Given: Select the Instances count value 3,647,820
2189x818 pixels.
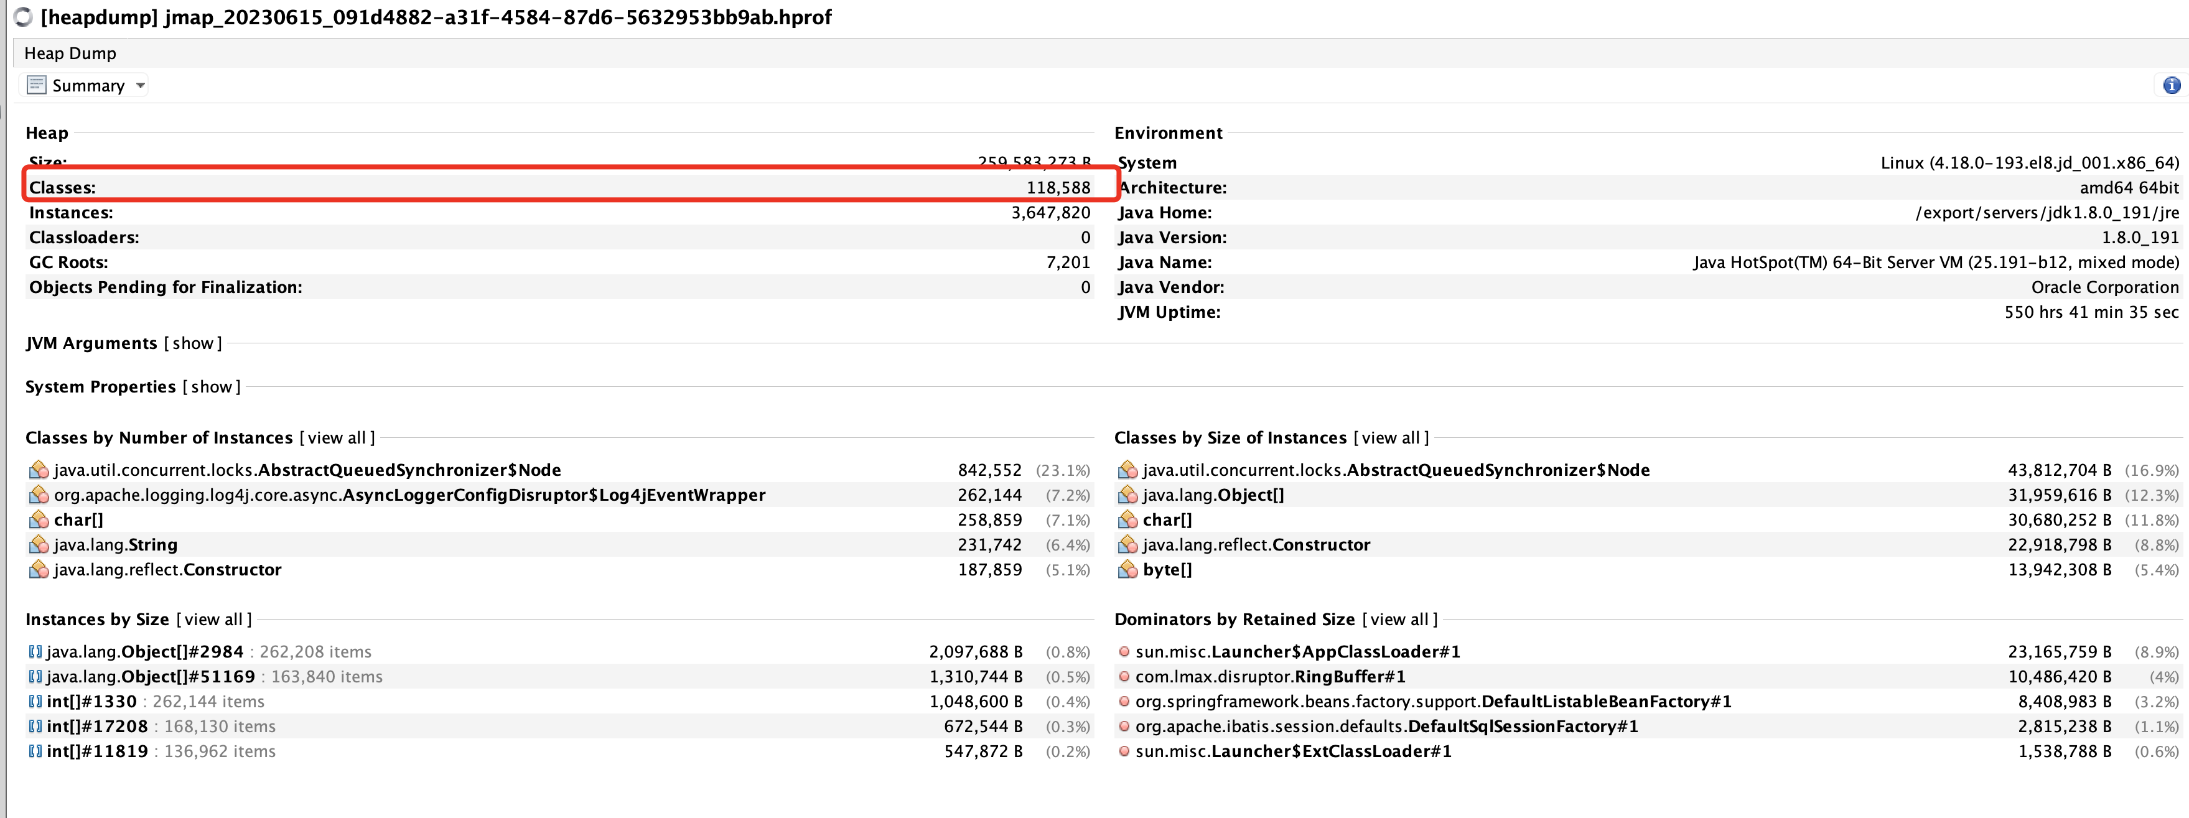Looking at the screenshot, I should [x=1050, y=212].
